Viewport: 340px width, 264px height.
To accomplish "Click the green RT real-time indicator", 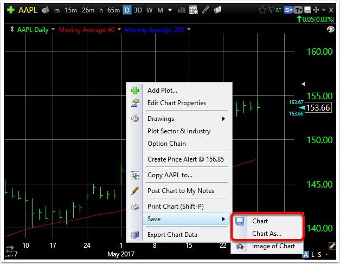I will pyautogui.click(x=279, y=10).
